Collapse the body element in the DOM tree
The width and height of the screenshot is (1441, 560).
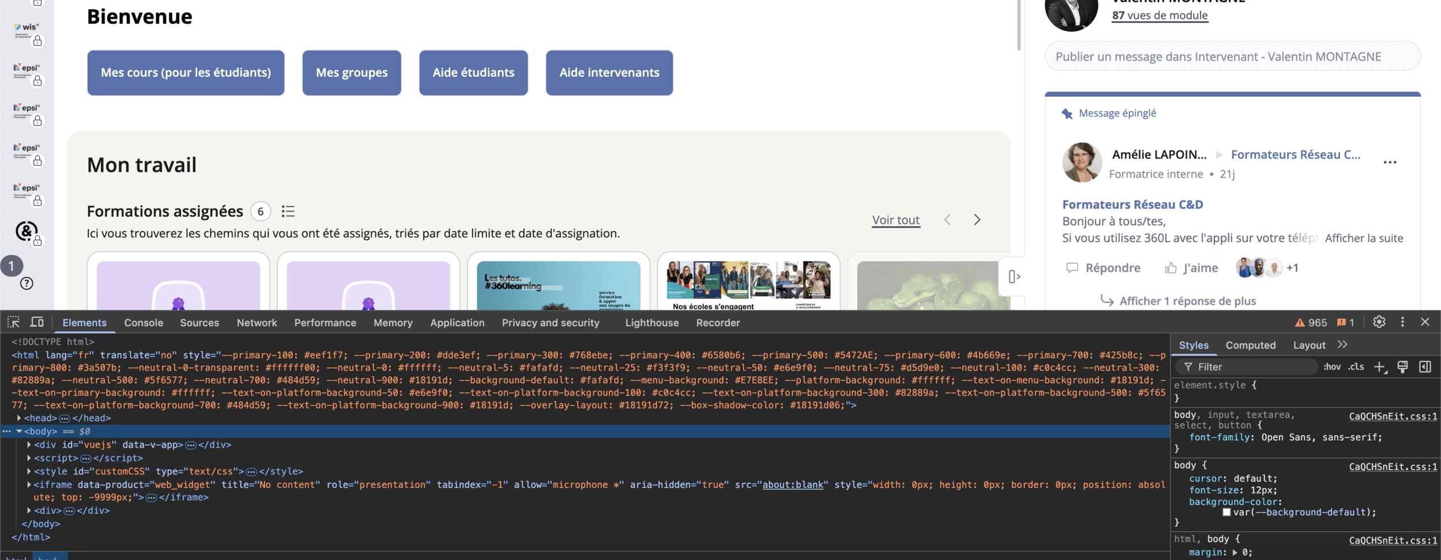pos(19,432)
